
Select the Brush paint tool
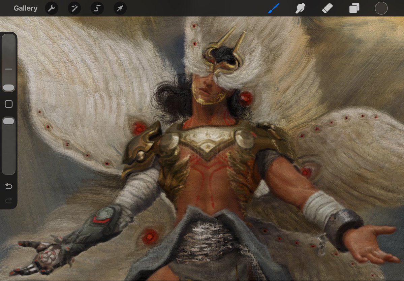click(274, 8)
